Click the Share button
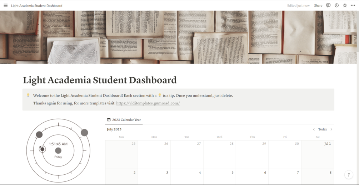Screen dimensions: 359x185 click(x=318, y=5)
